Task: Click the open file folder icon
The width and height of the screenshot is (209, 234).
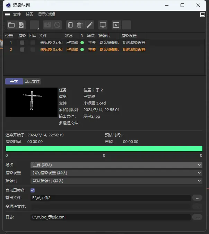Action: (x=11, y=25)
